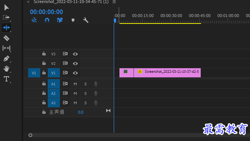Toggle sync lock on A1
This screenshot has width=250, height=141.
(65, 83)
